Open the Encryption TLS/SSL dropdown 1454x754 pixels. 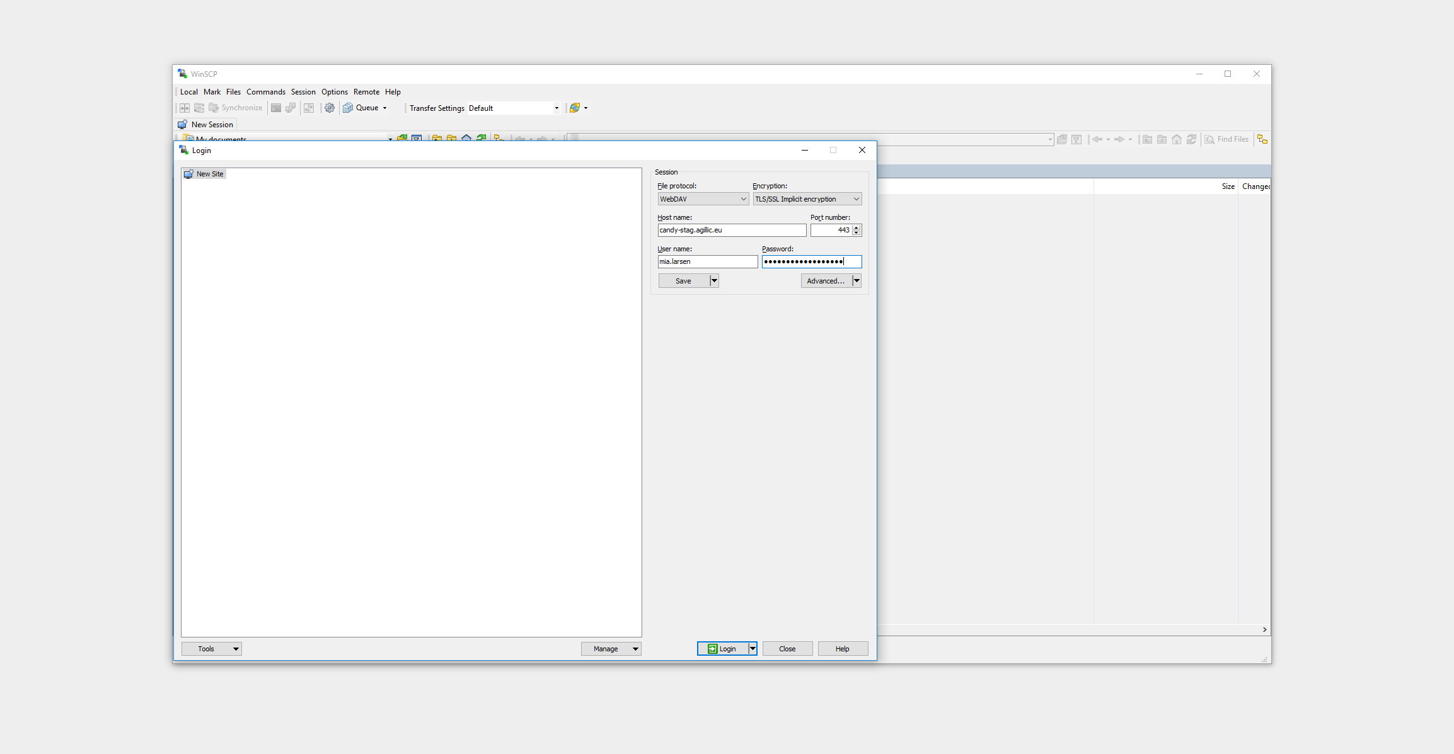tap(807, 199)
